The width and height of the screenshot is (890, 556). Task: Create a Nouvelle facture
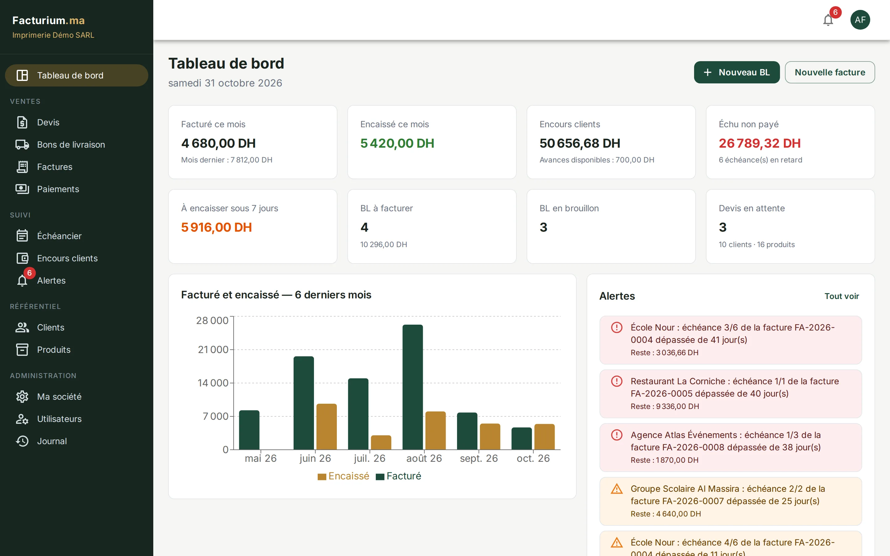[x=830, y=73]
